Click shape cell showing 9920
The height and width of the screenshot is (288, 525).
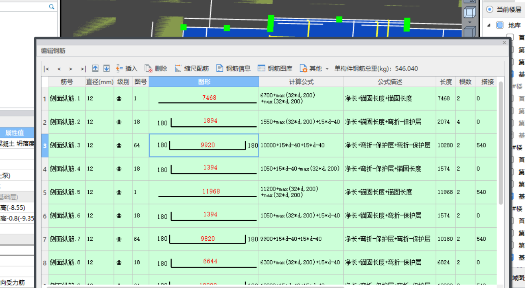point(204,145)
